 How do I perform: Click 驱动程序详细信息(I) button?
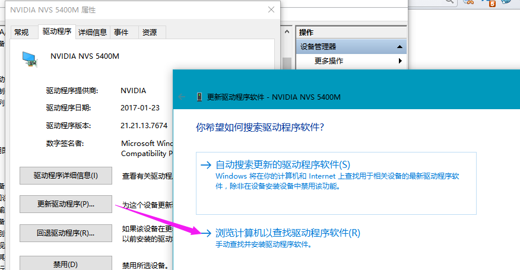point(66,176)
